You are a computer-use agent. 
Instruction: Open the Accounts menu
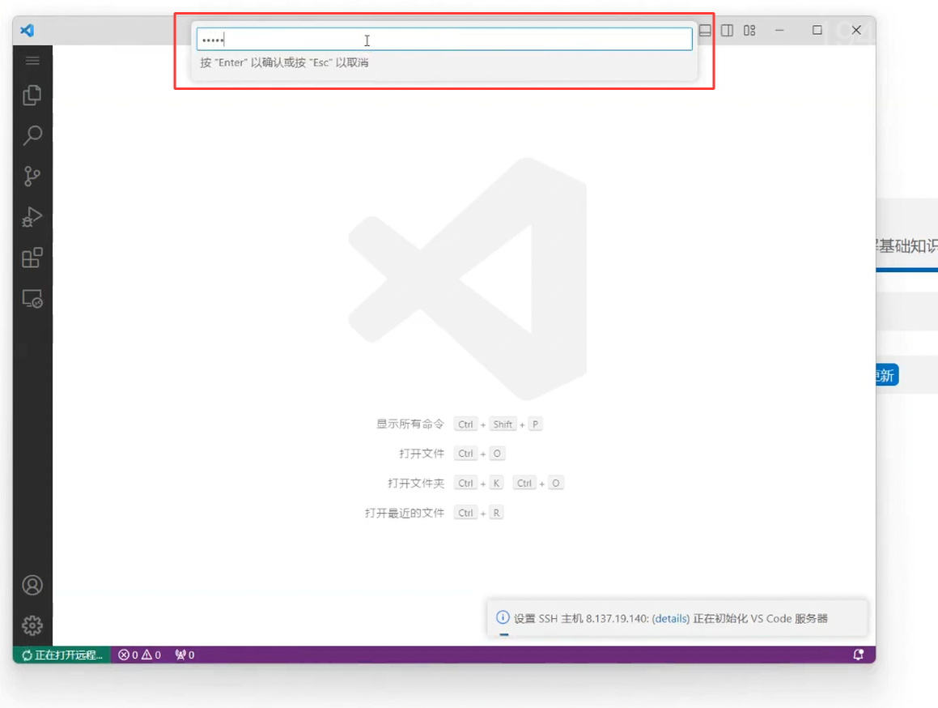click(32, 585)
